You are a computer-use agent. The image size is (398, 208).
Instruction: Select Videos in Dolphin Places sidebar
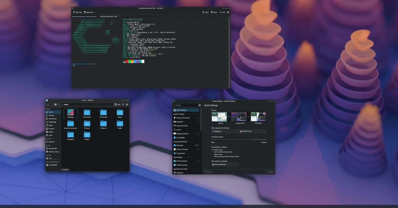click(53, 132)
